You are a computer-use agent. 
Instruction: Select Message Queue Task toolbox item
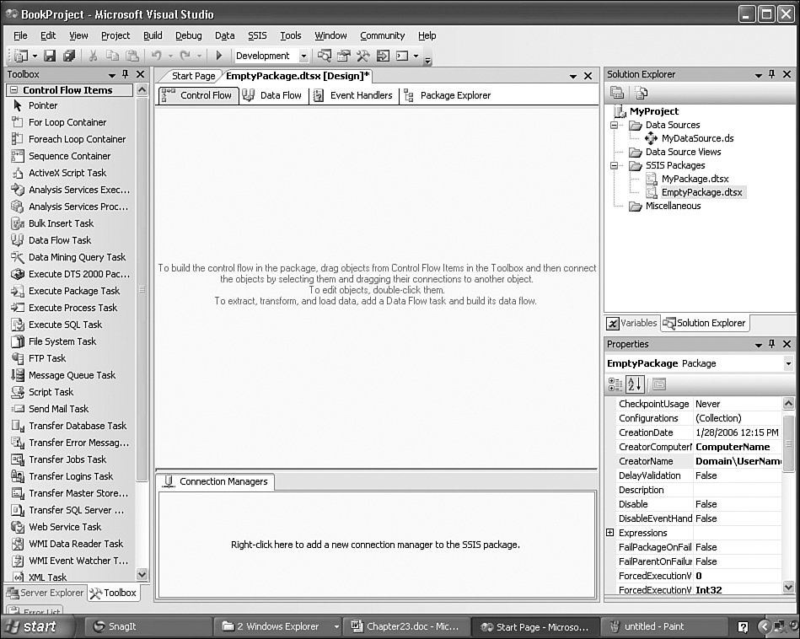click(x=72, y=375)
